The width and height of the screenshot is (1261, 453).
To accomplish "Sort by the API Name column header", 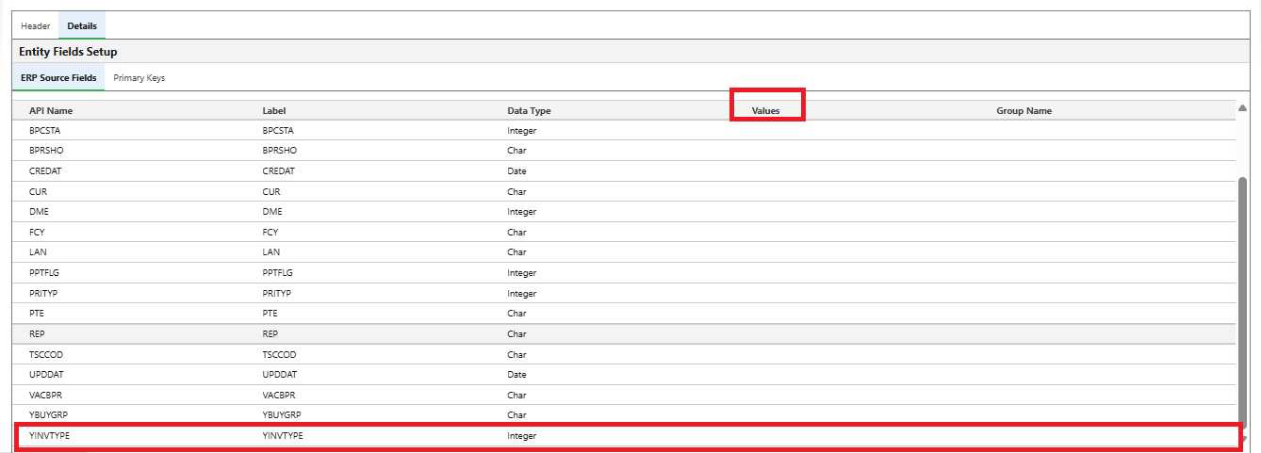I will 51,111.
